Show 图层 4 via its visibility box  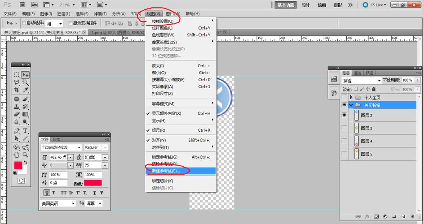(344, 141)
